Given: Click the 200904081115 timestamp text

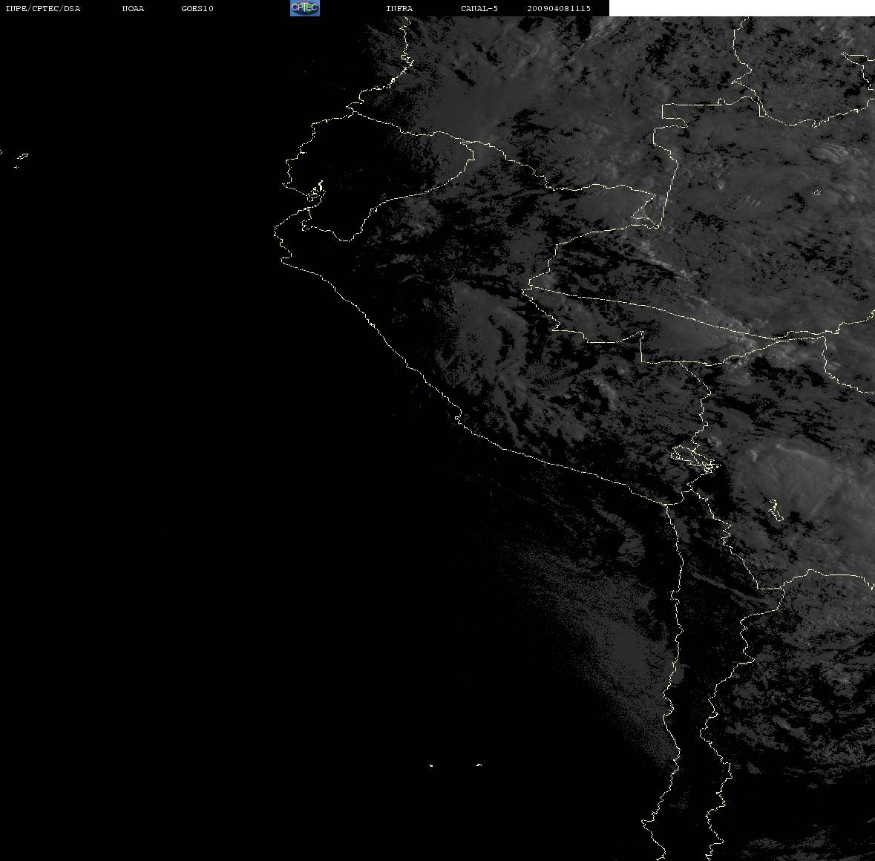Looking at the screenshot, I should coord(559,8).
